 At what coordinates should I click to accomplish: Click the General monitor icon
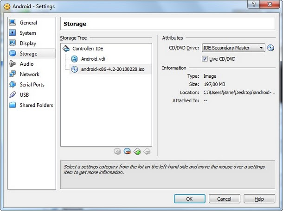click(13, 22)
